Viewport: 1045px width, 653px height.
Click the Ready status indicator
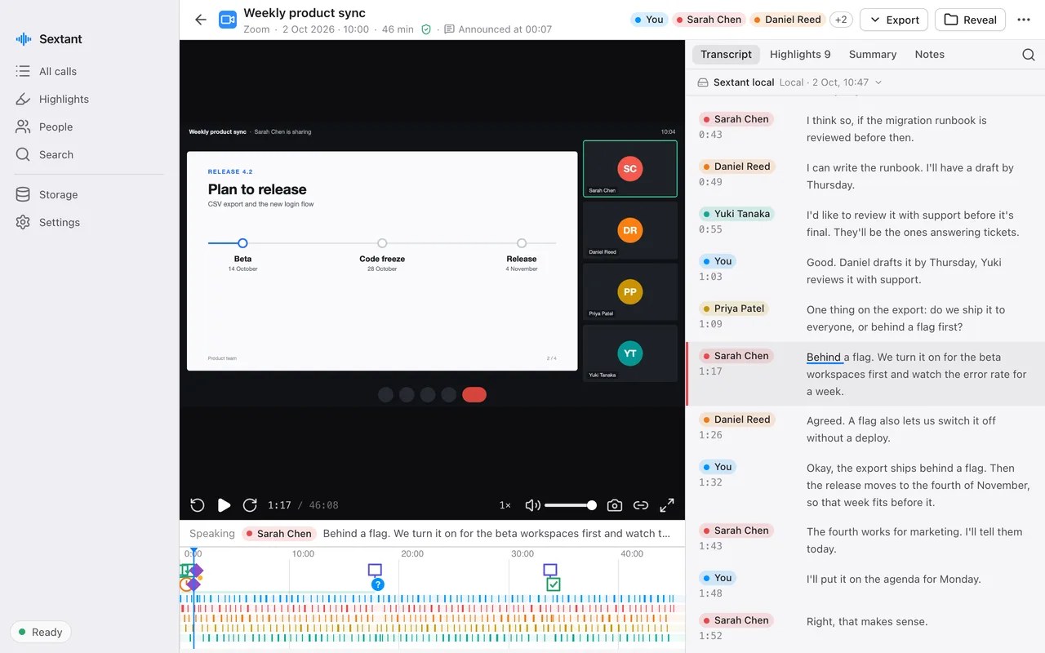(x=41, y=632)
